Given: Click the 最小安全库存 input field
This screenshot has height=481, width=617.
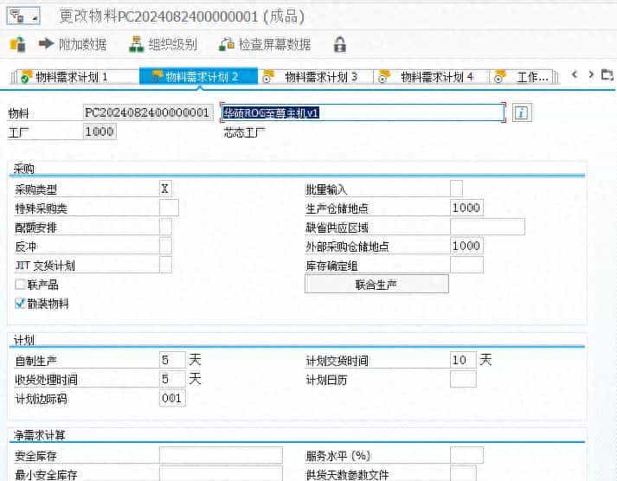Looking at the screenshot, I should coord(221,473).
